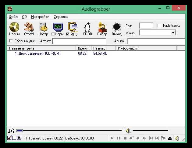The height and width of the screenshot is (148, 192).
Task: Click the Новый gold disc icon
Action: coord(14,27)
